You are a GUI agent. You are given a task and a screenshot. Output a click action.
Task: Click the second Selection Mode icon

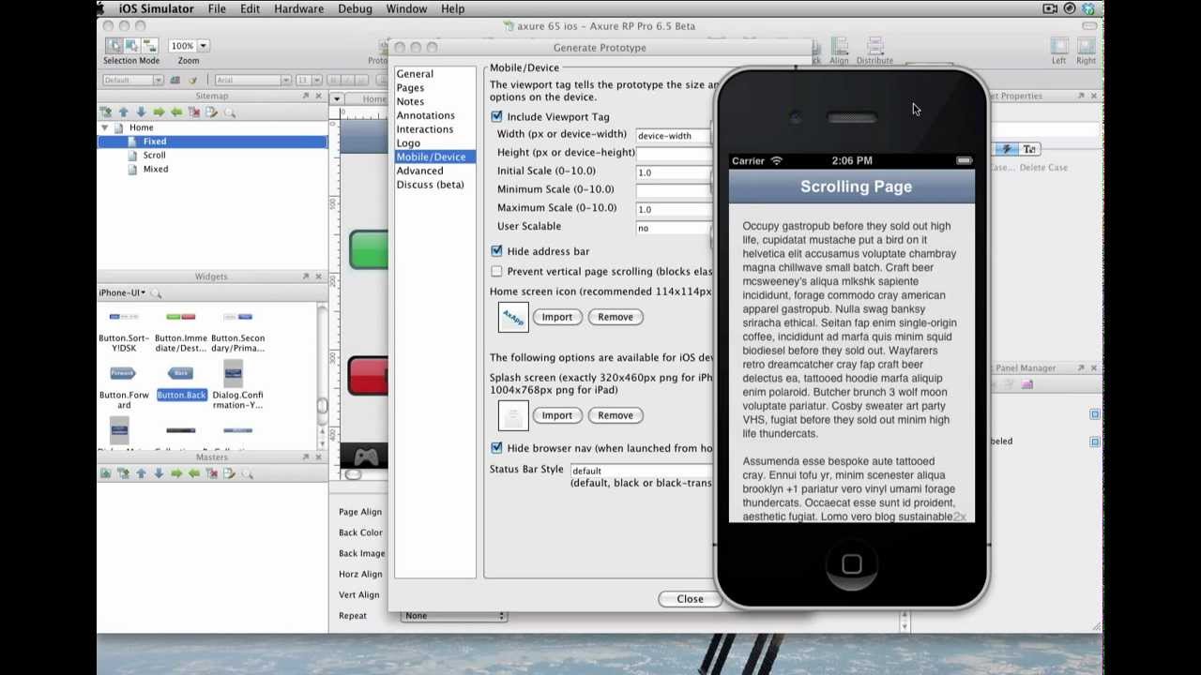click(132, 45)
